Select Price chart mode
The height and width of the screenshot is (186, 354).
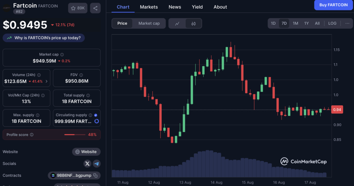tap(122, 23)
